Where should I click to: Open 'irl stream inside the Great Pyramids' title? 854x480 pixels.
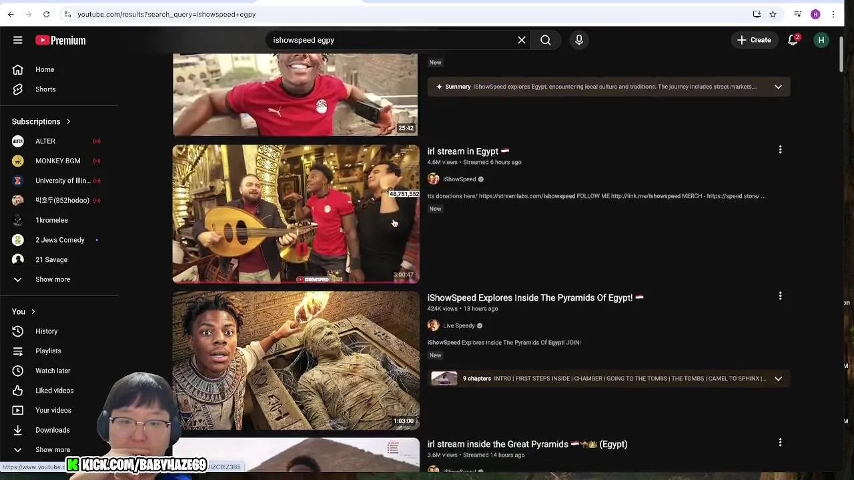coord(527,444)
